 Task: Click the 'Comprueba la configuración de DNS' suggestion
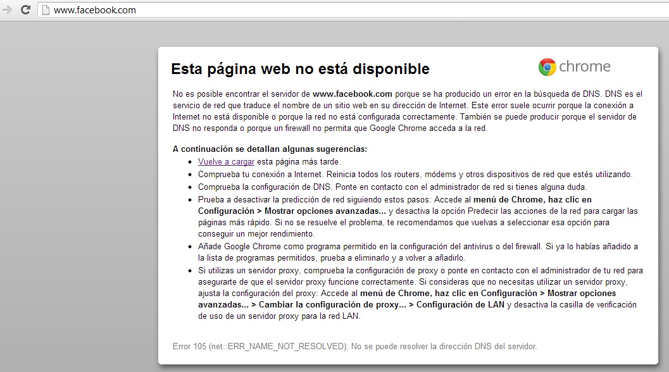(392, 187)
